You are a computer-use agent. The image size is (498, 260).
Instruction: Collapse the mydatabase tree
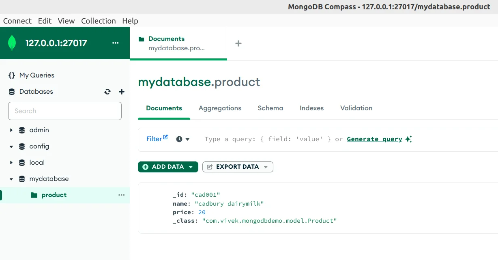click(11, 179)
